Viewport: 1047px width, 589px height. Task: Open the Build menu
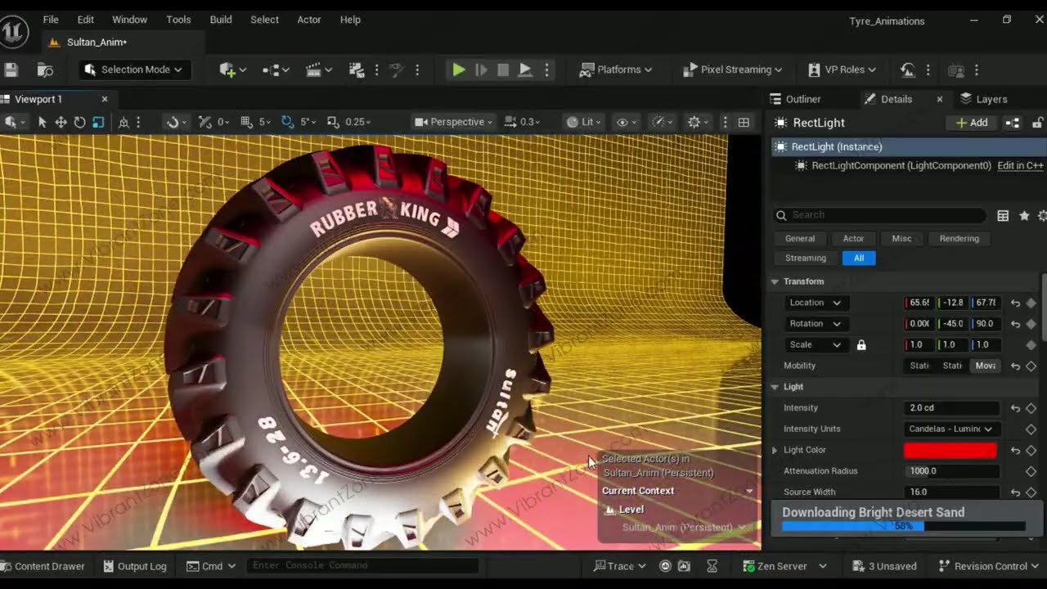point(221,20)
